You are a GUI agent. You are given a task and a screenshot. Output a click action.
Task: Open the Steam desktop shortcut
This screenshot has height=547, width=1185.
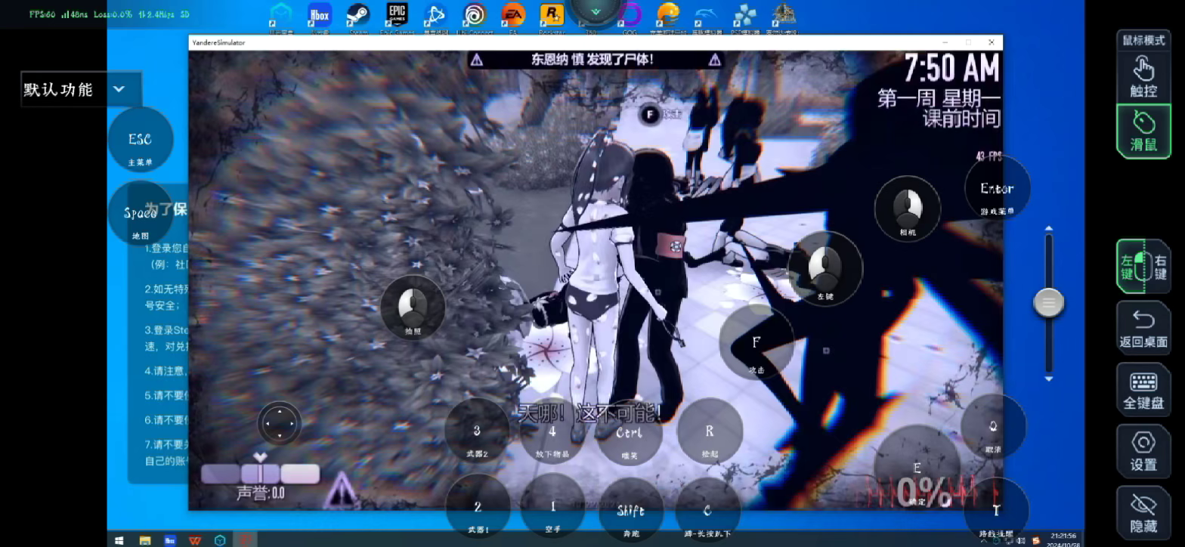click(x=358, y=18)
